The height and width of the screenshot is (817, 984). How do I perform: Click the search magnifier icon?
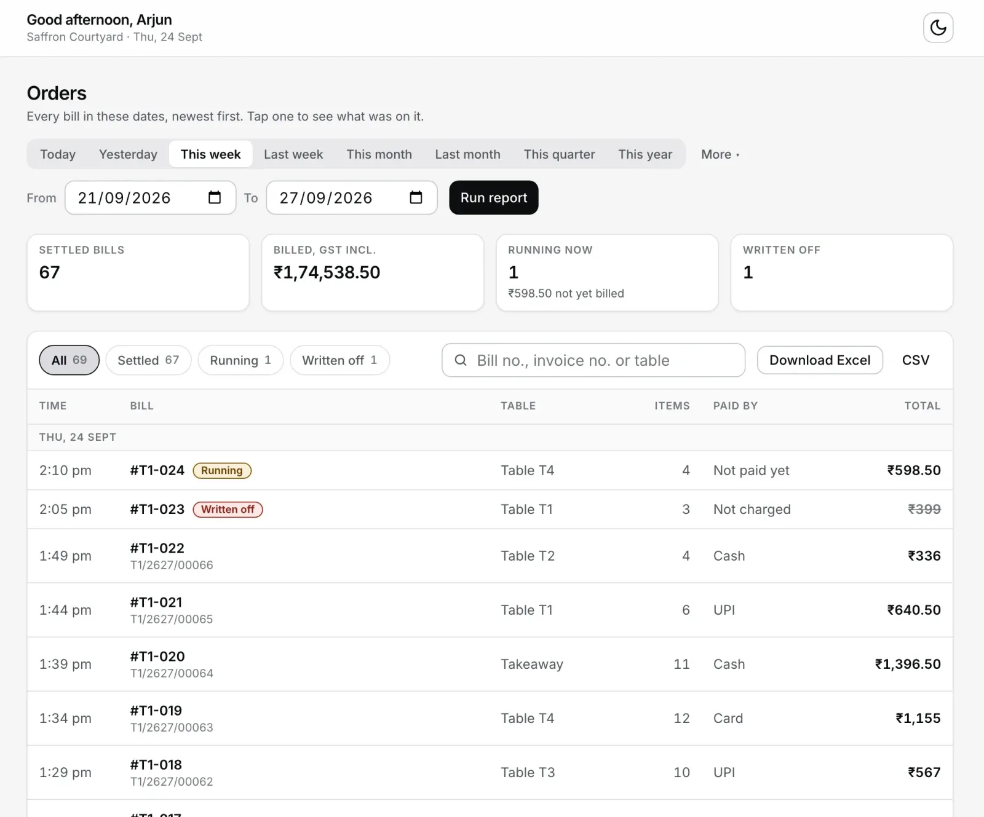pos(461,360)
